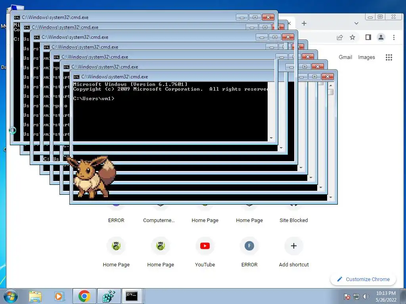Open the ERROR label left of Computerne...
Screen dimensions: 406x304
(x=116, y=220)
